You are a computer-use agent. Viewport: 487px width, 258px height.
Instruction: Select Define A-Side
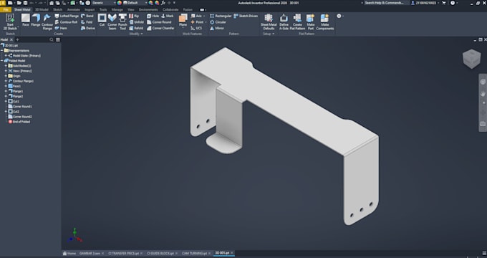[x=284, y=21]
